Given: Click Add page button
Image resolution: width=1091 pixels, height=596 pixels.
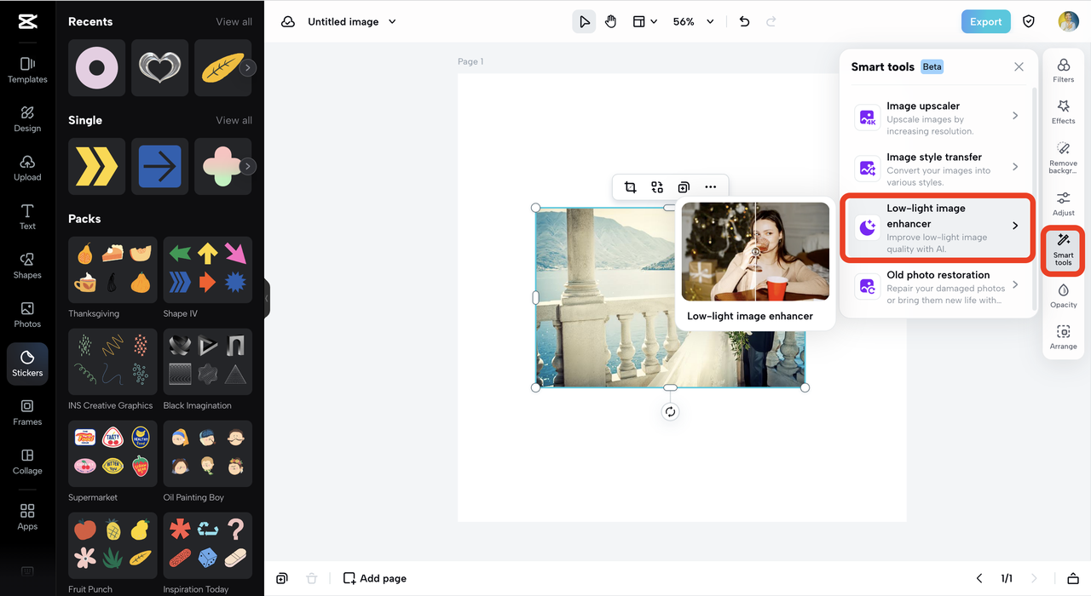Looking at the screenshot, I should (375, 578).
